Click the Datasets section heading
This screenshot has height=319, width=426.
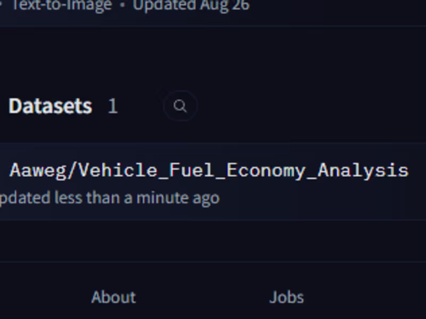(51, 106)
